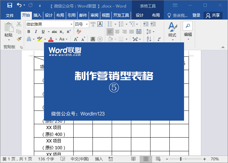The image size is (228, 163).
Task: Click enclosed character 字 icon
Action: 100,39
